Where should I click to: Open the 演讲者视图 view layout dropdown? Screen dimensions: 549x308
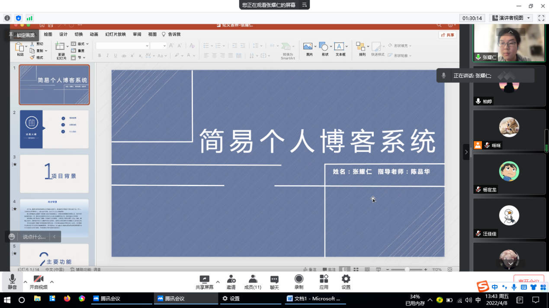(511, 18)
